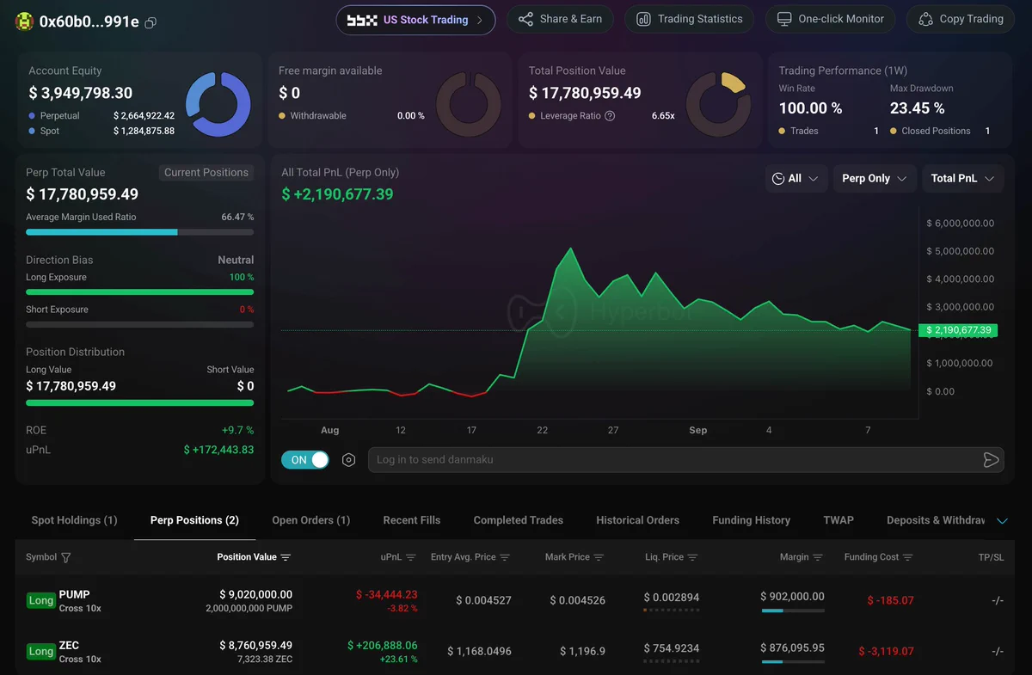Click the PUMP funding cost -185.07

[x=891, y=600]
